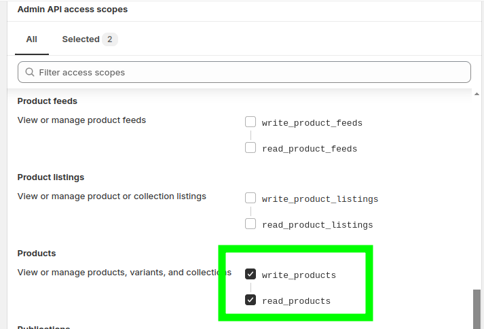Viewport: 484px width, 329px height.
Task: Select the Product listings section heading
Action: [x=51, y=177]
